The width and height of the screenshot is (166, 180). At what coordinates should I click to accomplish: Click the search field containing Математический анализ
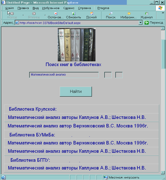coord(64,75)
